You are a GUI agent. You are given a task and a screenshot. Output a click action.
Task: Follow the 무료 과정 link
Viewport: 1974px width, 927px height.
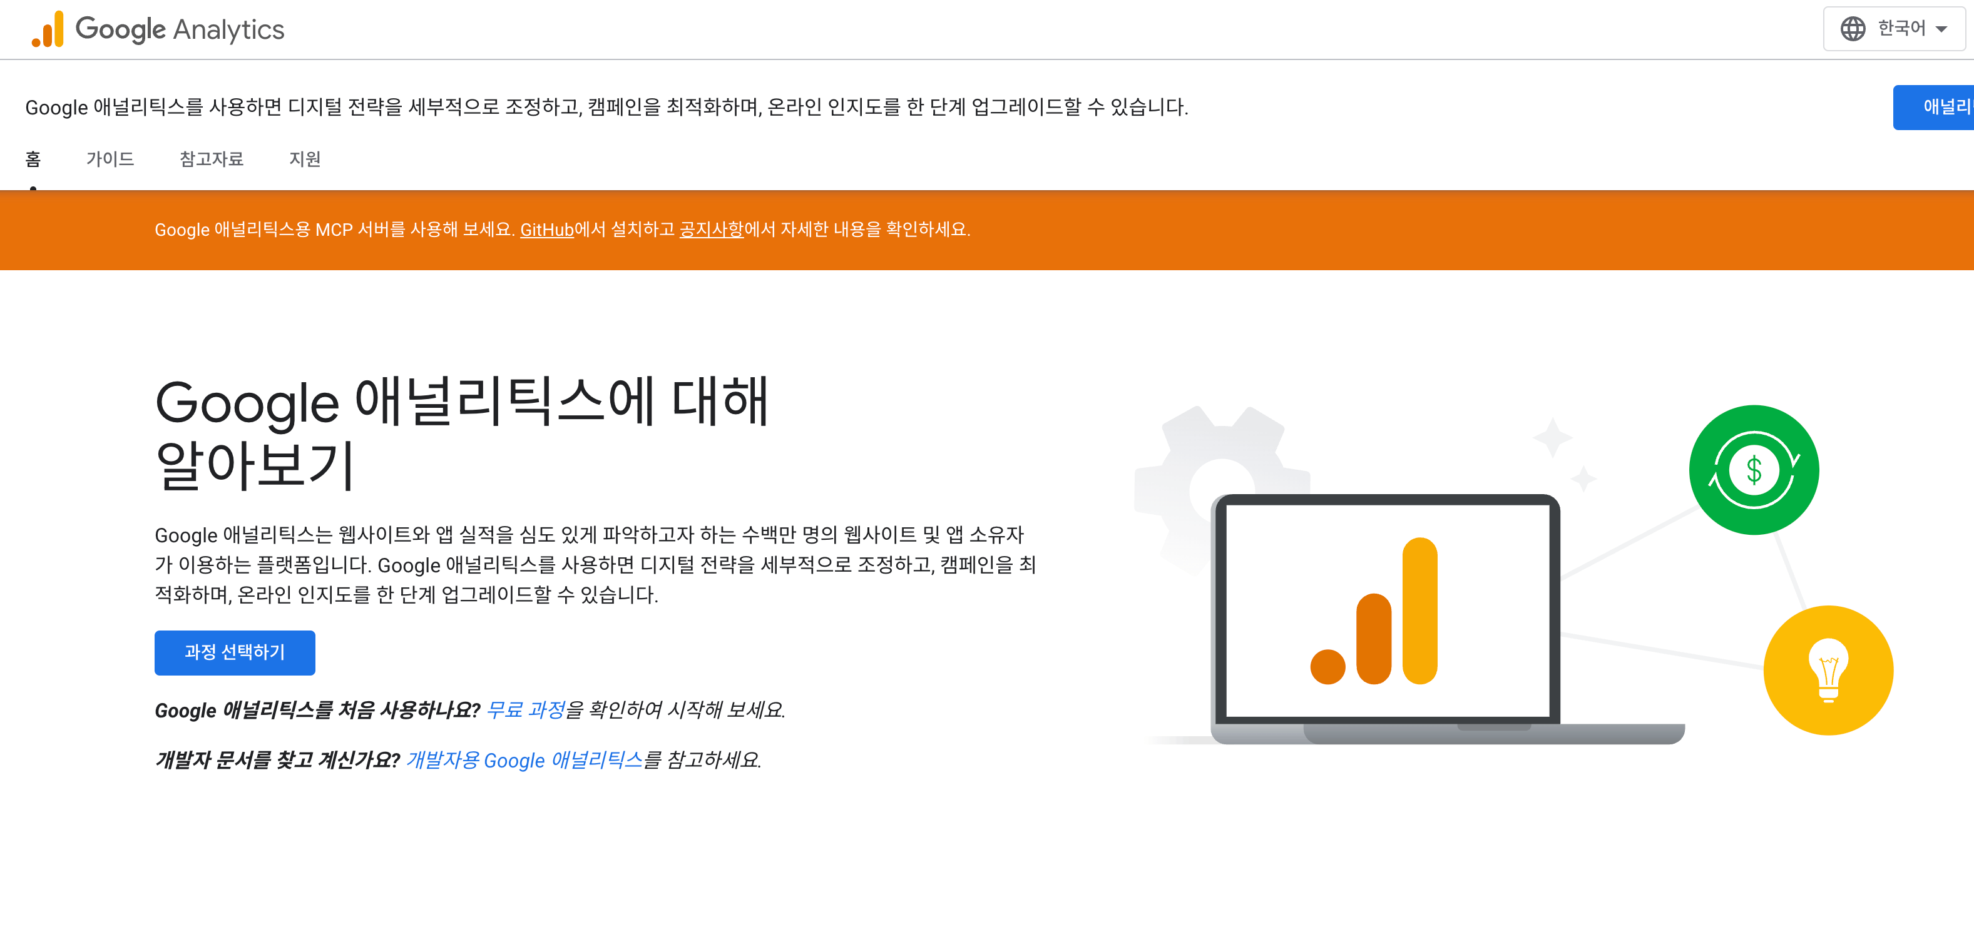pos(526,709)
